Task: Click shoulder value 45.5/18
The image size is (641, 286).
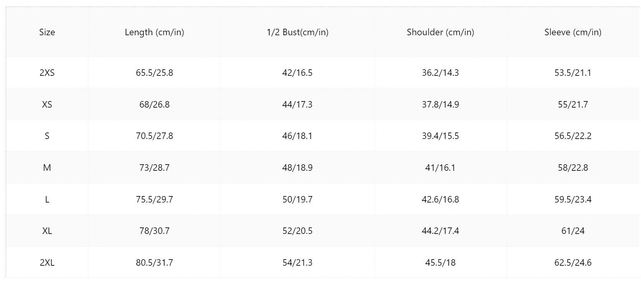Action: click(440, 263)
